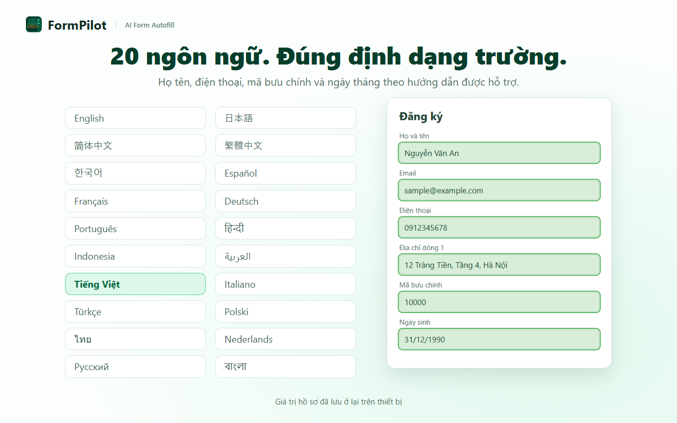Click the subtitle starting 'Họ tên, điện thoại'
Image resolution: width=677 pixels, height=423 pixels.
(338, 82)
